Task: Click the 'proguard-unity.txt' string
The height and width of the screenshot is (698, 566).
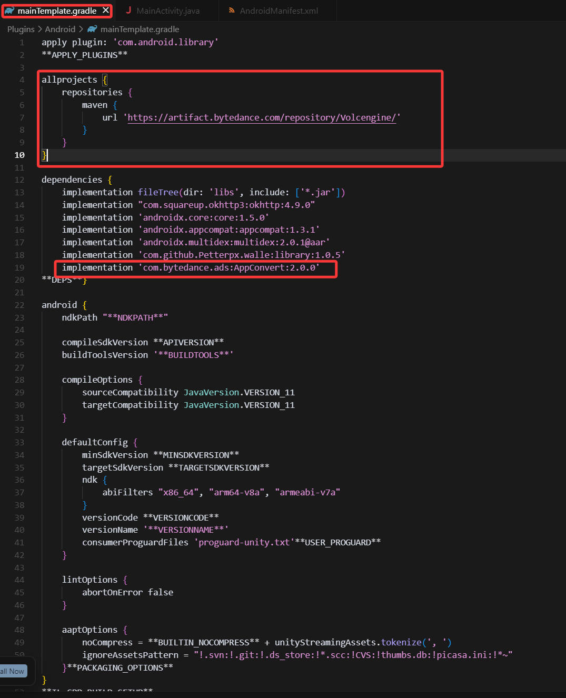Action: tap(244, 542)
